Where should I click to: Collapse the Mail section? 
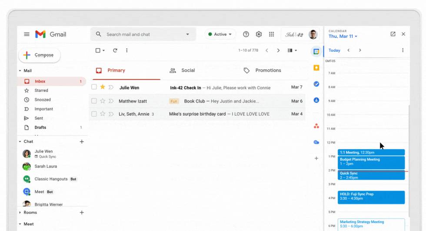pyautogui.click(x=20, y=70)
